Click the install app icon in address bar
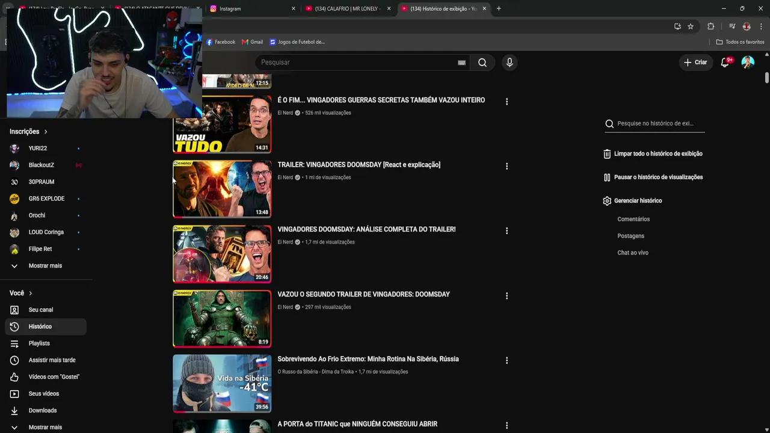The image size is (770, 433). (677, 26)
